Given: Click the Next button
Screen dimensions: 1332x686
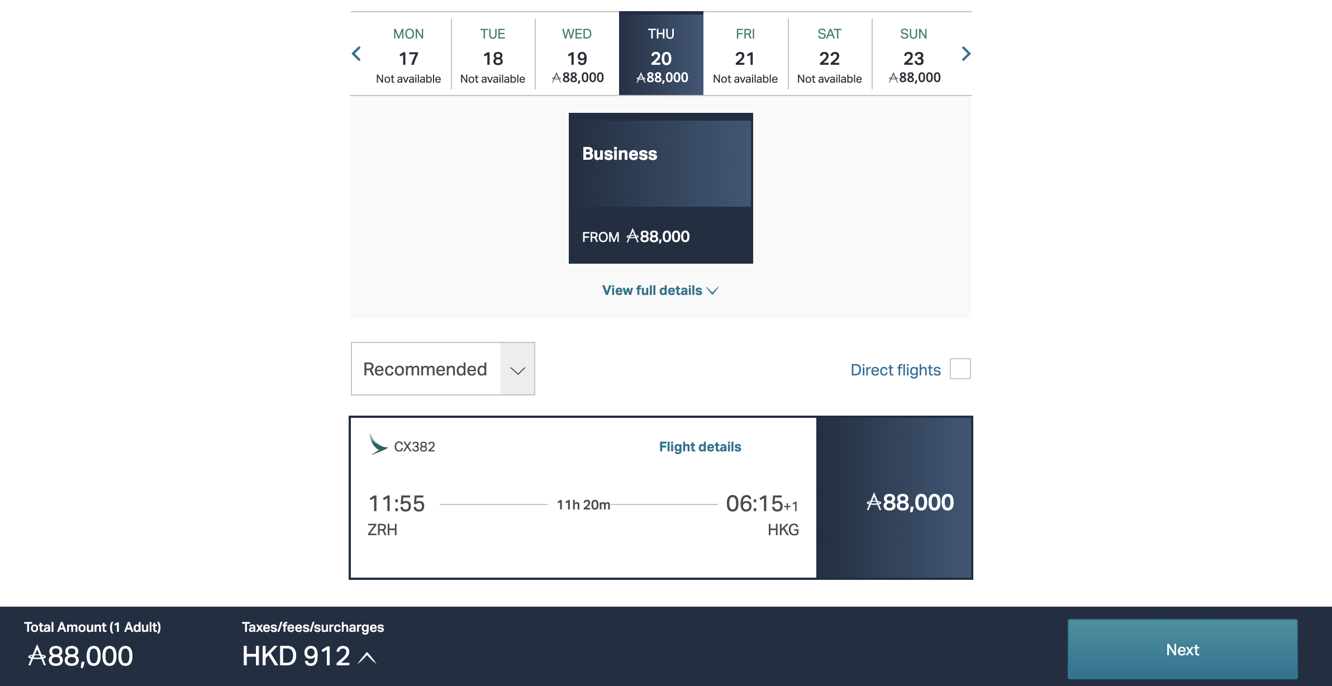Looking at the screenshot, I should (x=1182, y=649).
